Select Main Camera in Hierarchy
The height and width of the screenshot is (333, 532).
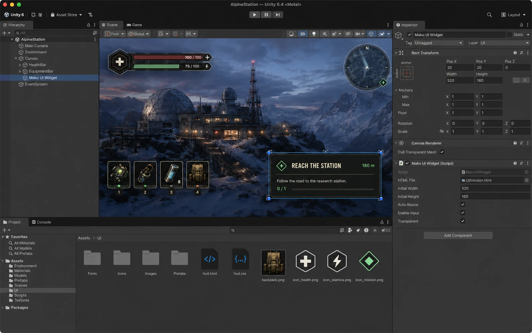pyautogui.click(x=36, y=46)
